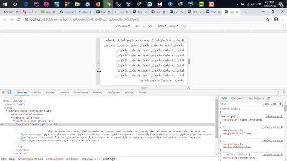Switch to Chrome in taskbar

click(109, 4)
